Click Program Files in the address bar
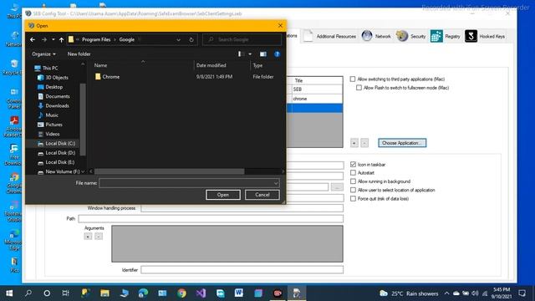535x301 pixels. click(x=96, y=39)
